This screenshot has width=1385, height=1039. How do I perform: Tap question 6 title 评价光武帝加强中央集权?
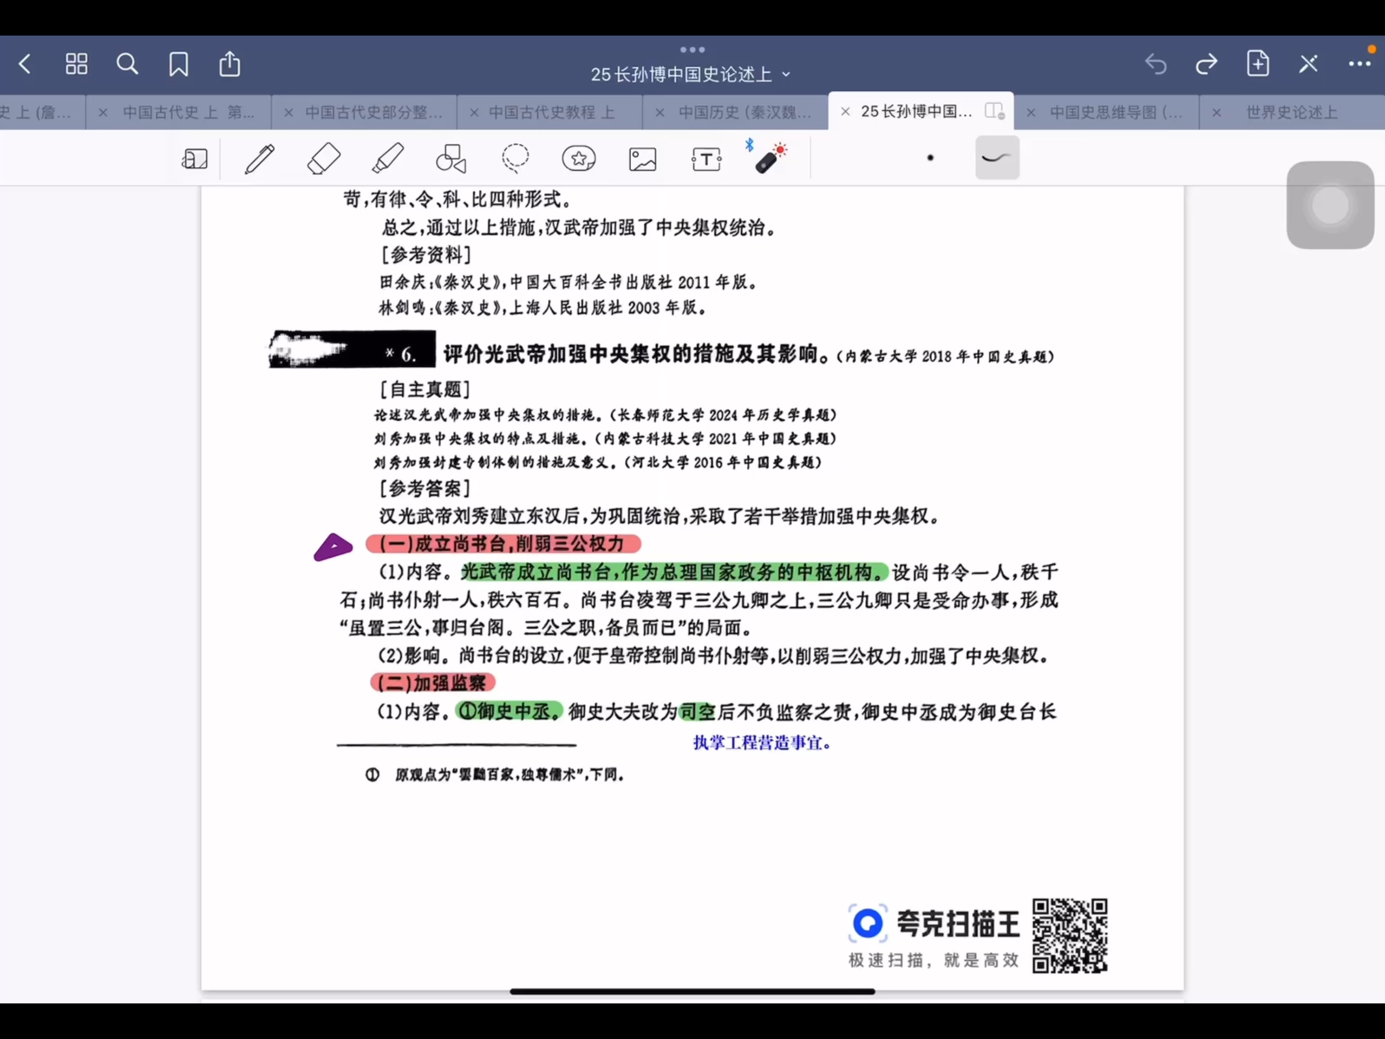(637, 355)
